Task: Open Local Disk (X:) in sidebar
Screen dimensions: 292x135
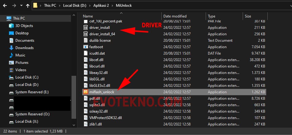Action: tap(27, 121)
